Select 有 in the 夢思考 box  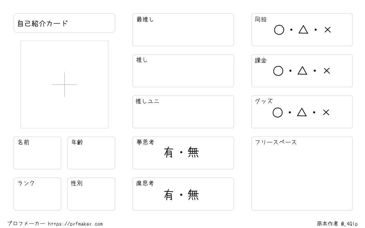(x=169, y=152)
